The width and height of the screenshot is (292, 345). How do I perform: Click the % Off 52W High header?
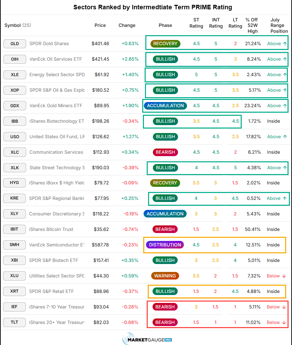point(252,25)
